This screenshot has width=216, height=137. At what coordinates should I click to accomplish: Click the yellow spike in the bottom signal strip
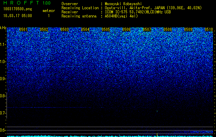click(x=157, y=135)
